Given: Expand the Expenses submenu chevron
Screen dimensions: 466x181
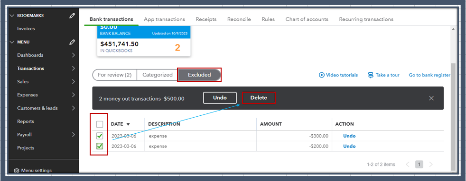Looking at the screenshot, I should (x=74, y=95).
